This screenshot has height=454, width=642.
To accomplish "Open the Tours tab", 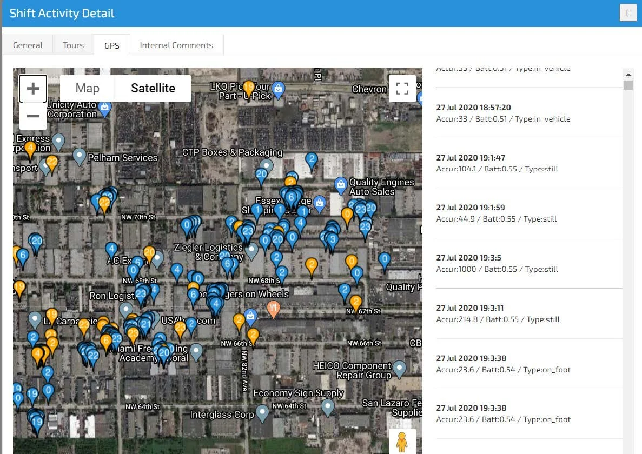I will pyautogui.click(x=73, y=45).
